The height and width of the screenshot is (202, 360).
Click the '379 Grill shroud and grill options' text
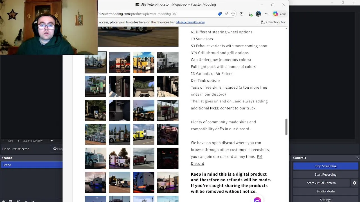pos(220,53)
